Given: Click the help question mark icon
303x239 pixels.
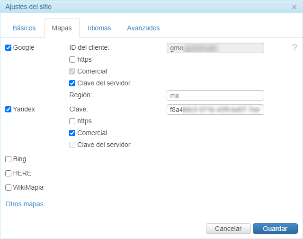Looking at the screenshot, I should (294, 47).
